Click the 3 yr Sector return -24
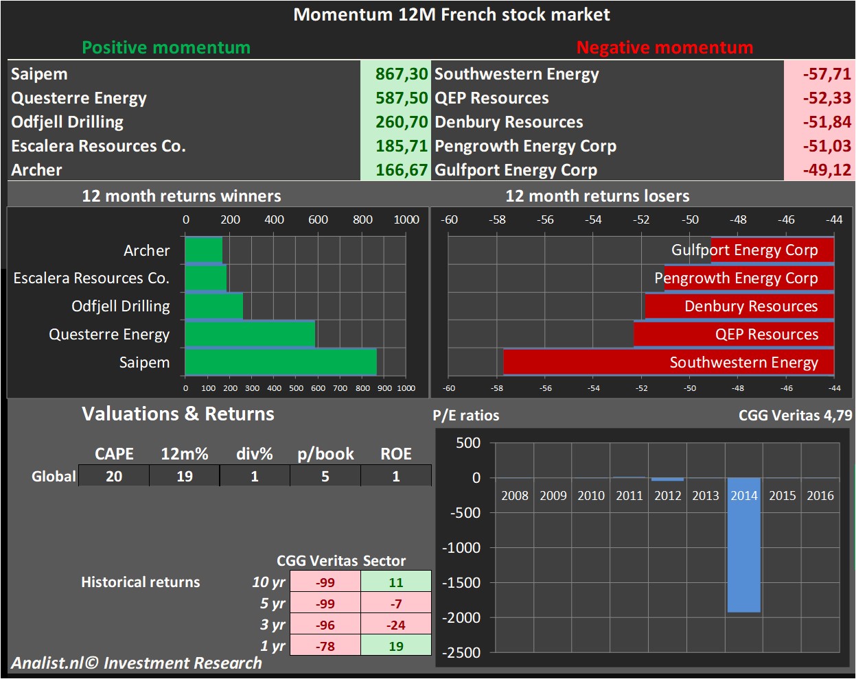Image resolution: width=856 pixels, height=679 pixels. click(x=396, y=625)
